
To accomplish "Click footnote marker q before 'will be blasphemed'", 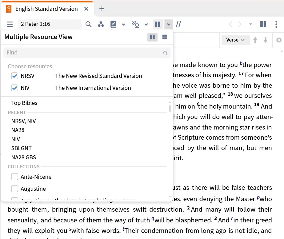I will coord(153,218).
